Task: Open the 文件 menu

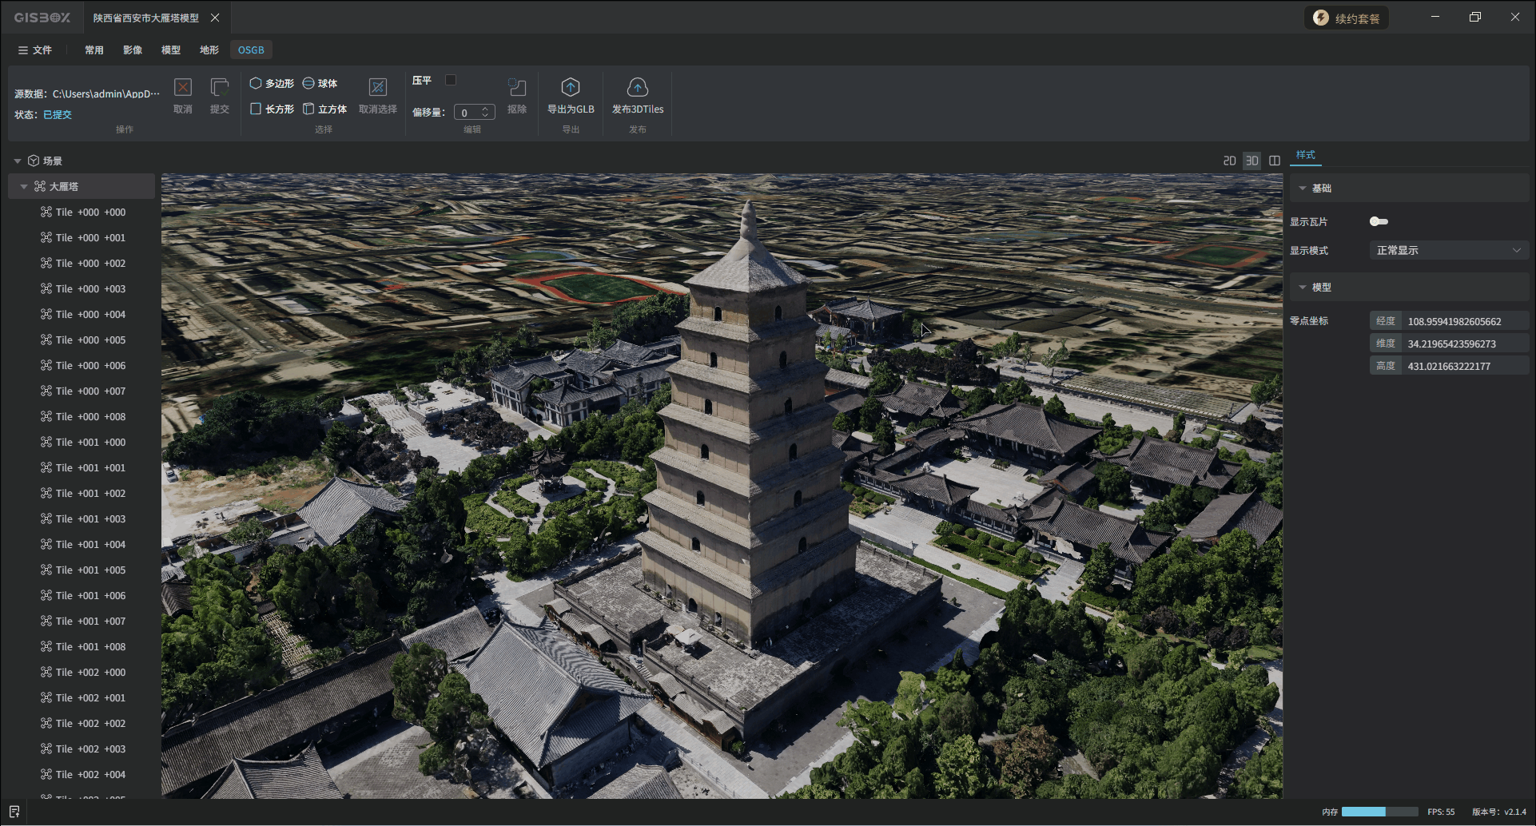Action: point(35,50)
